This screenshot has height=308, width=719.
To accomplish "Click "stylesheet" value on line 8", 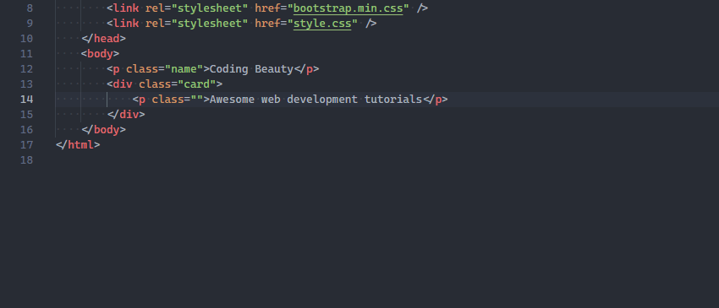I will [x=210, y=8].
